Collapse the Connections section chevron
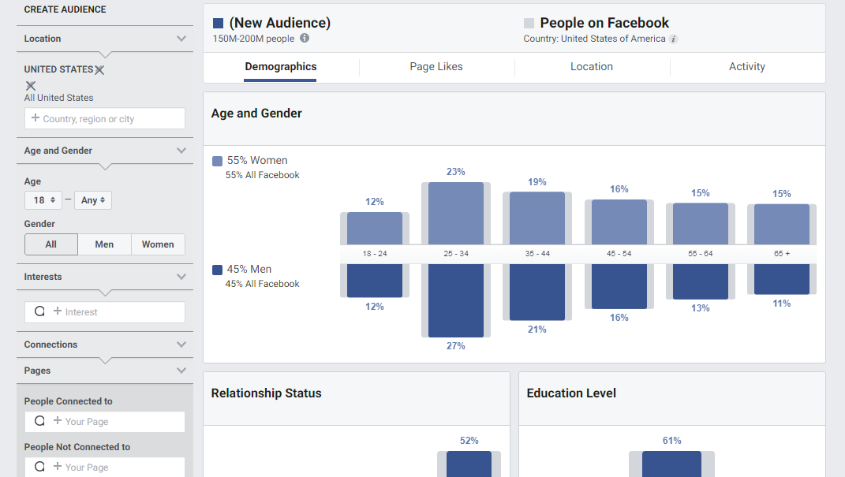Screen dimensions: 845x477 point(181,345)
